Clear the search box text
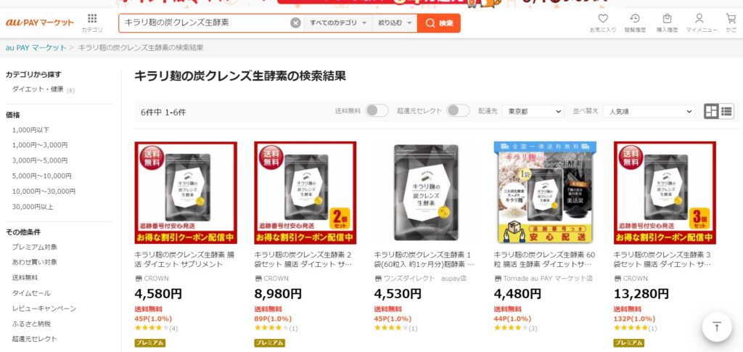The height and width of the screenshot is (352, 743). (x=296, y=22)
